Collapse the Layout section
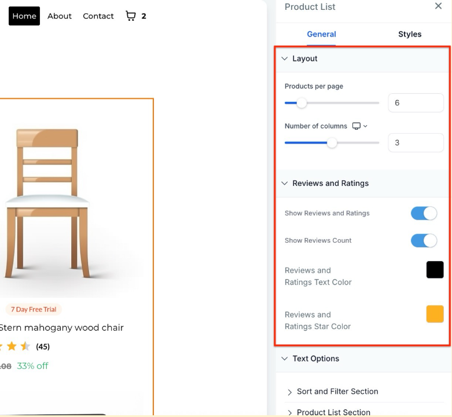This screenshot has width=452, height=417. (x=284, y=58)
